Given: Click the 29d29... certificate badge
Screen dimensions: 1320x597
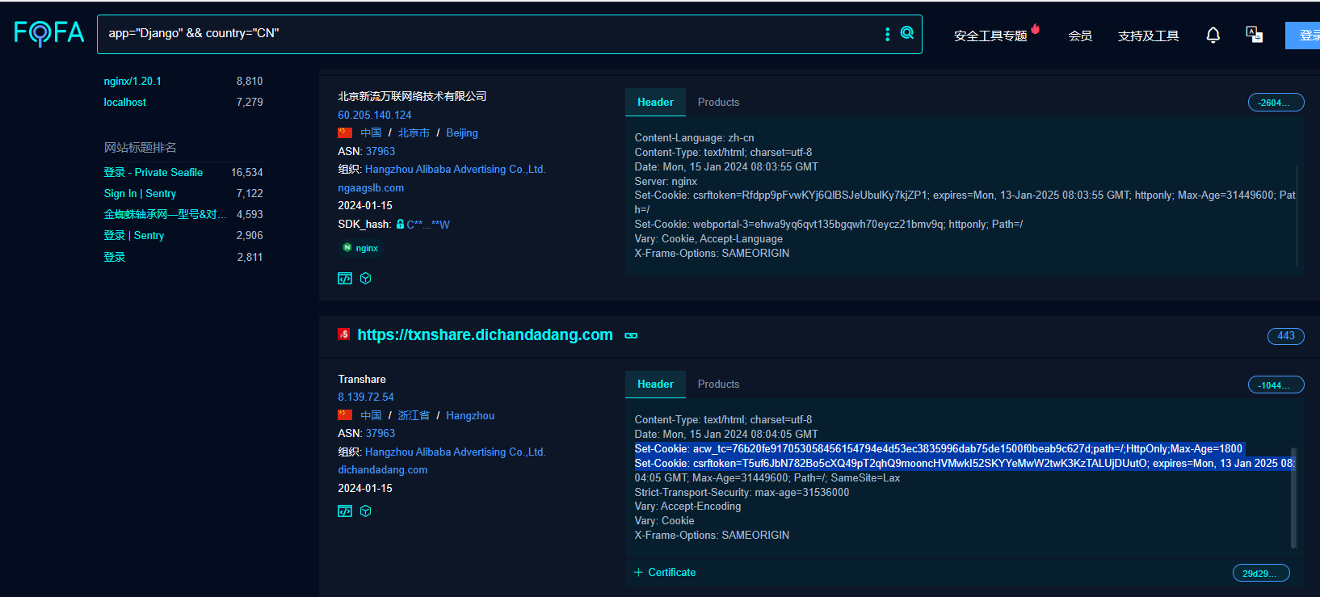Looking at the screenshot, I should point(1260,574).
